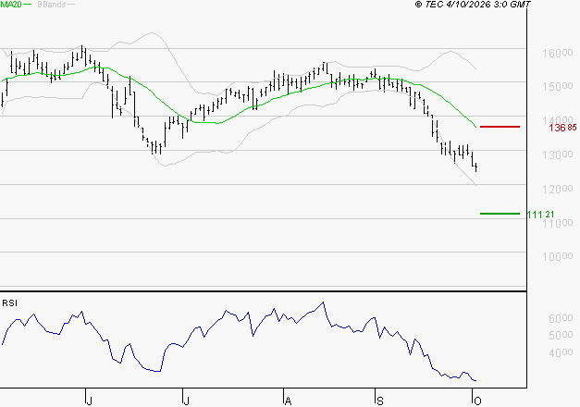The width and height of the screenshot is (580, 407).
Task: Click the green support level line
Action: [x=500, y=214]
